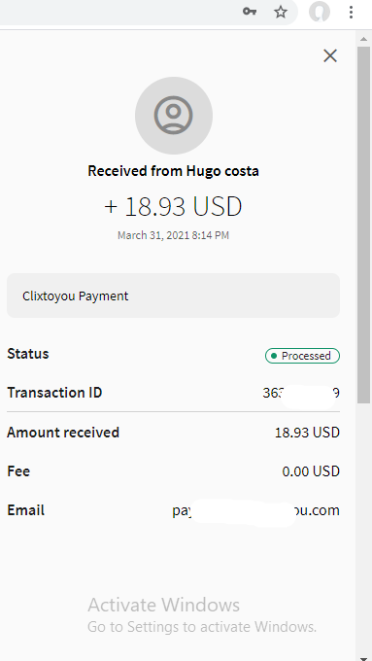This screenshot has height=661, width=372.
Task: Open the saved passwords key icon
Action: pos(250,12)
